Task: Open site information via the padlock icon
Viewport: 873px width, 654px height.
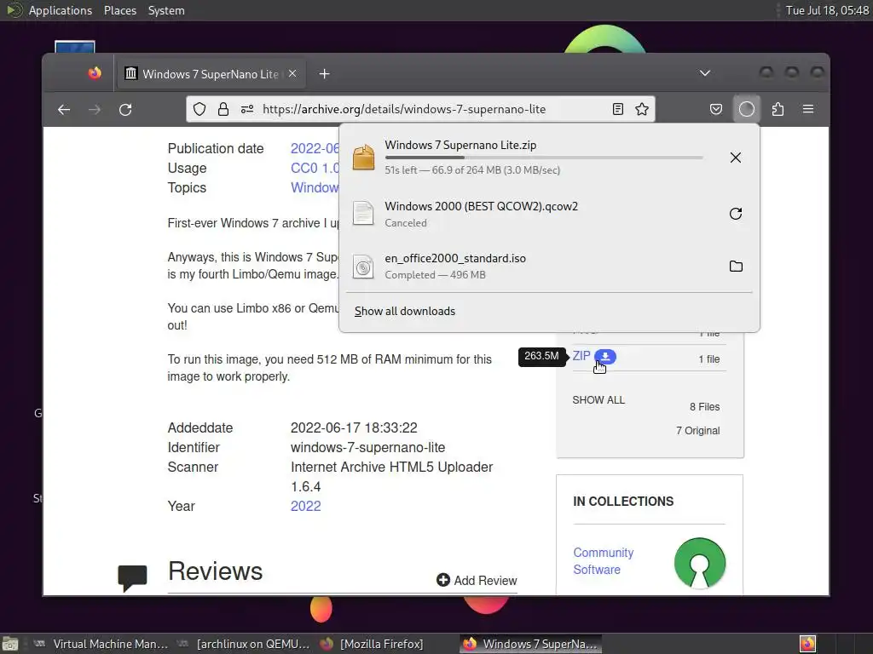Action: [223, 109]
